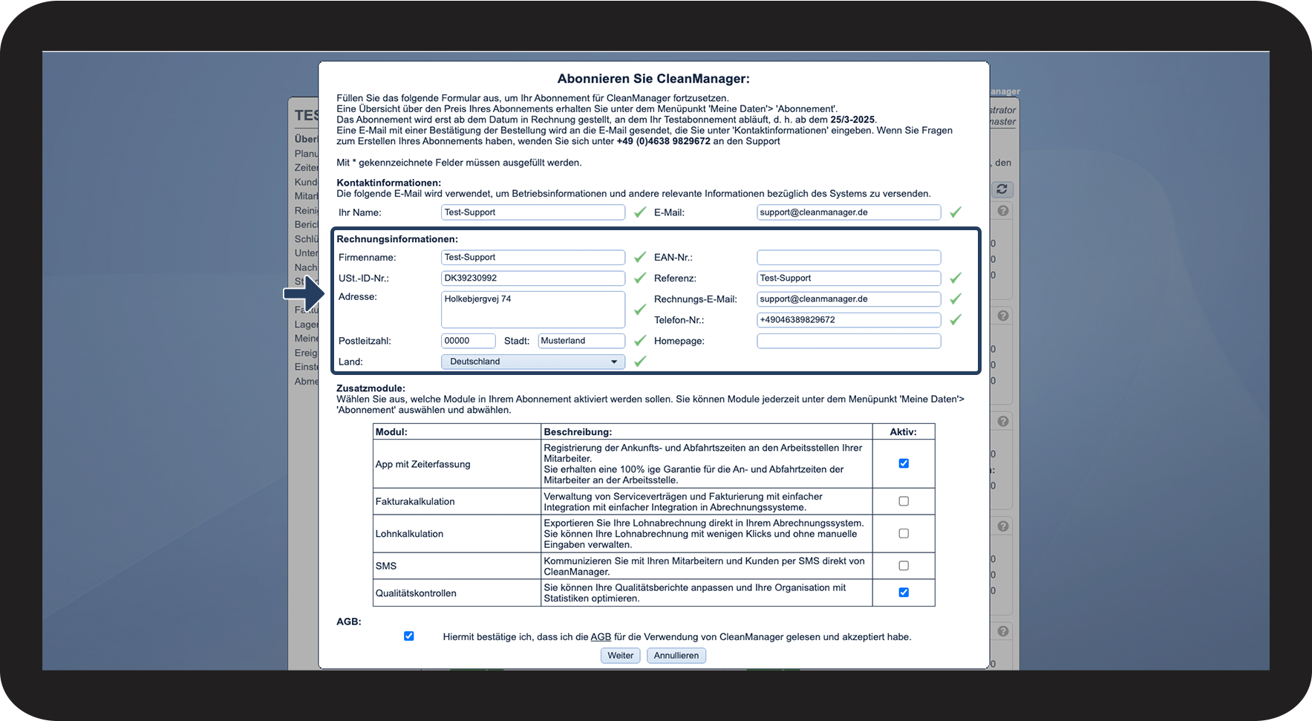Click the Telefon-Nr. input field
Image resolution: width=1312 pixels, height=721 pixels.
click(849, 320)
